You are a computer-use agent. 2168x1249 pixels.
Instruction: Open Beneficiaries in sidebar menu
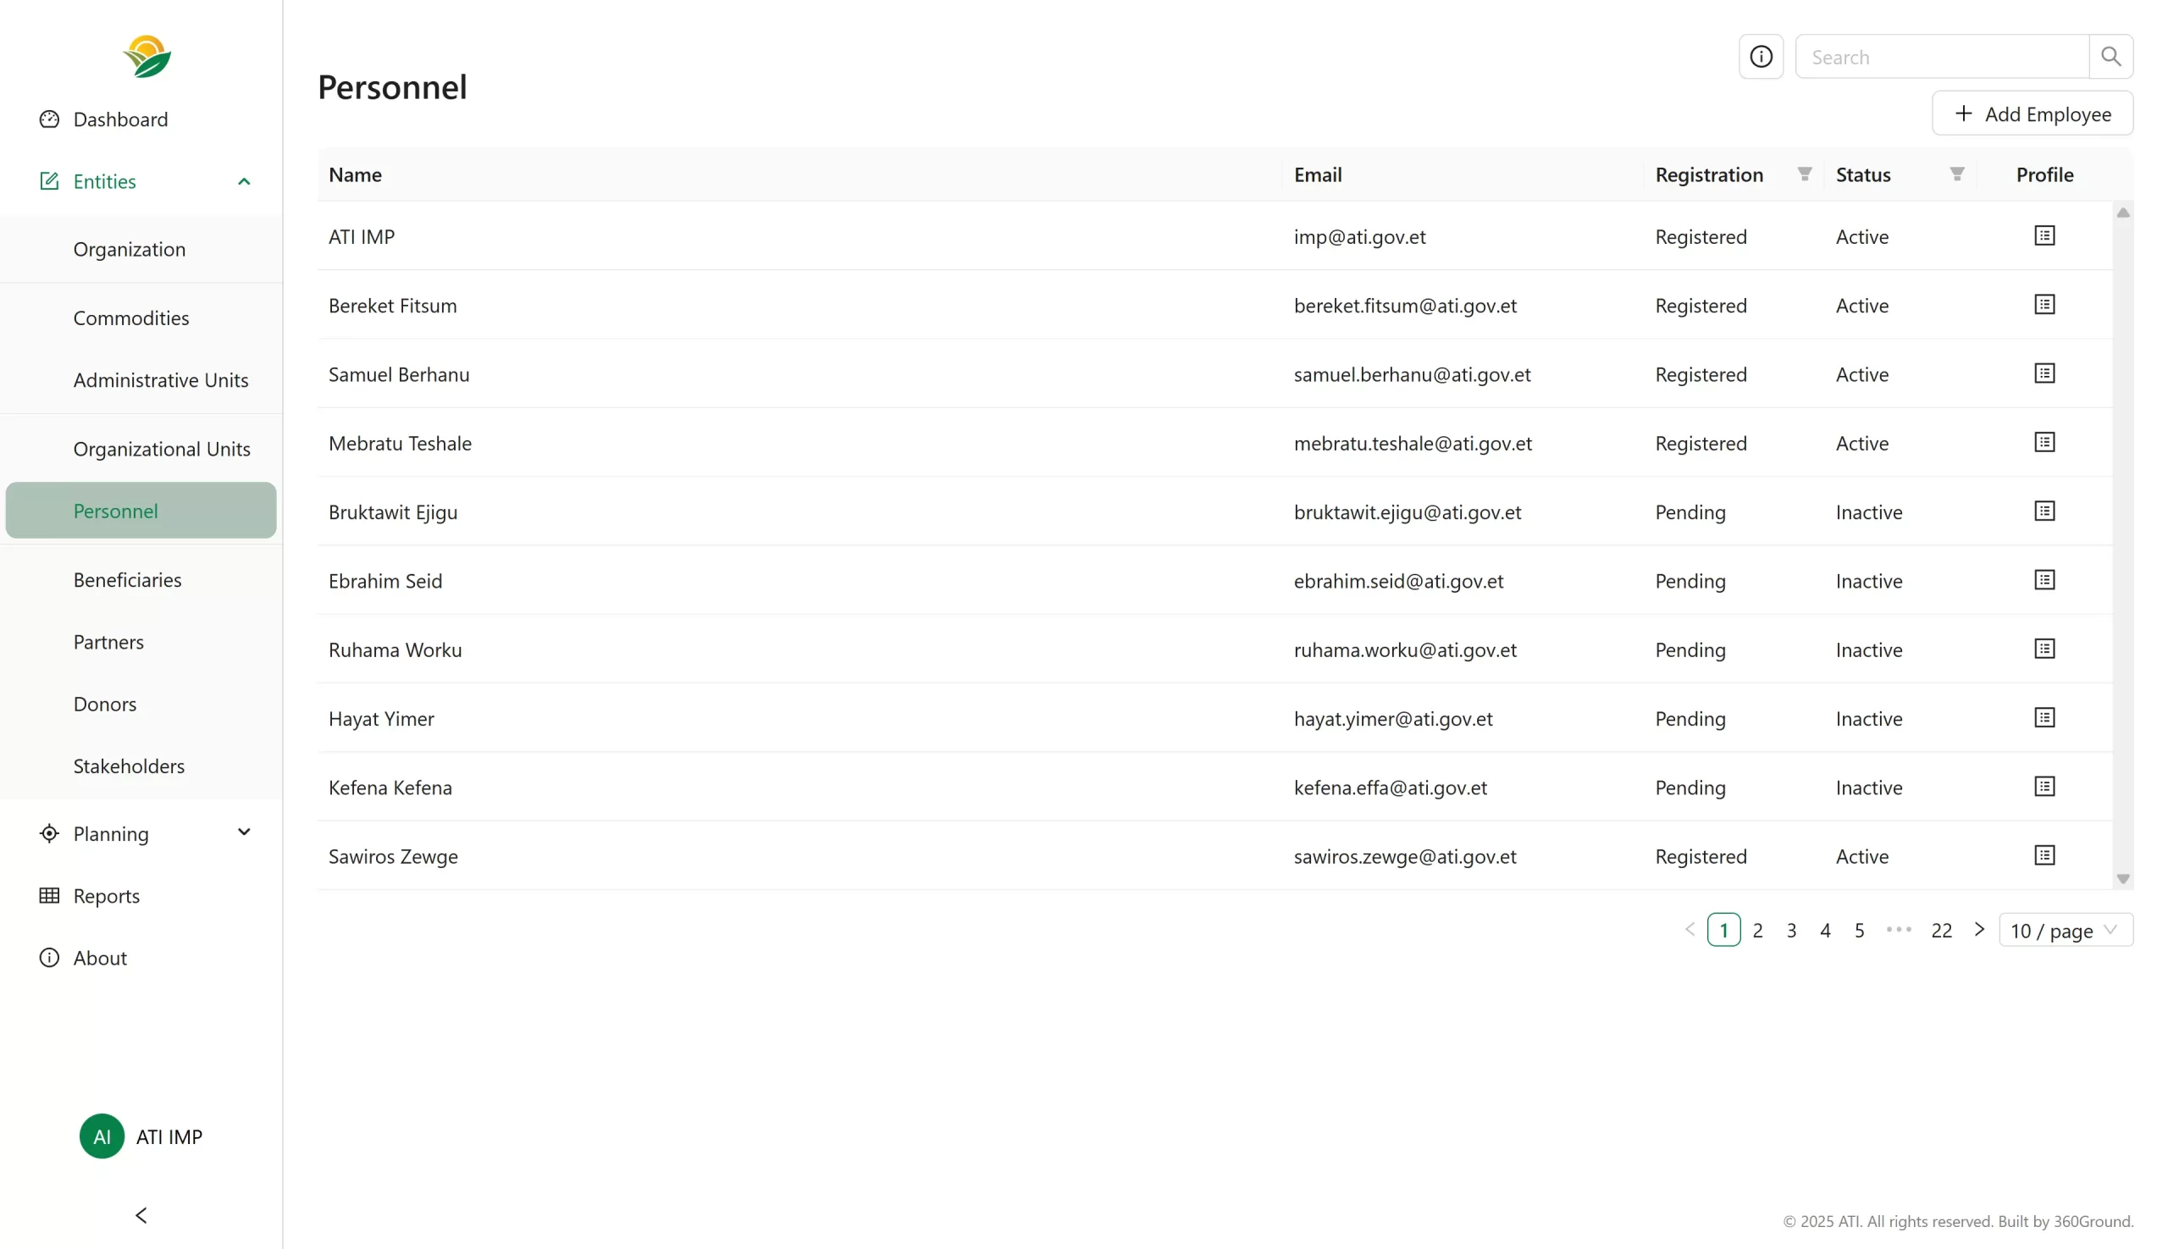click(127, 580)
